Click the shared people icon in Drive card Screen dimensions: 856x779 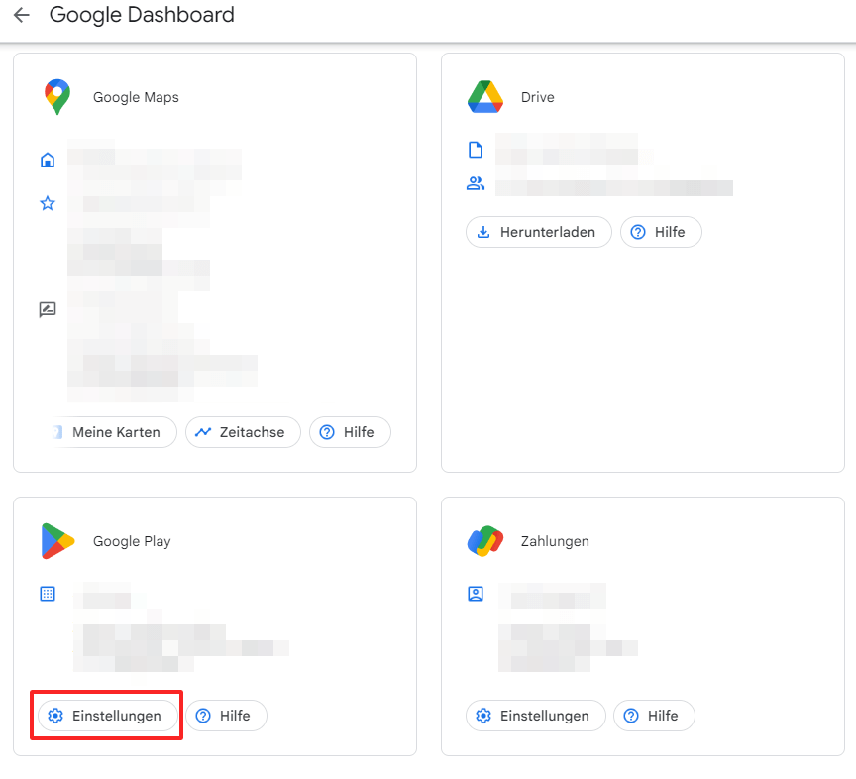[476, 183]
